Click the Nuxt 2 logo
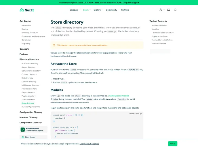 click(27, 10)
